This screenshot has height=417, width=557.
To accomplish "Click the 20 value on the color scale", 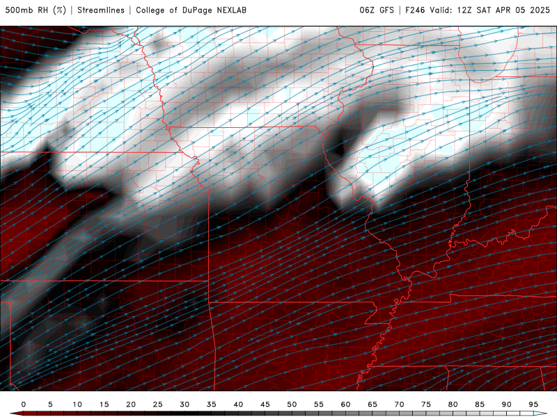I will pyautogui.click(x=131, y=404).
